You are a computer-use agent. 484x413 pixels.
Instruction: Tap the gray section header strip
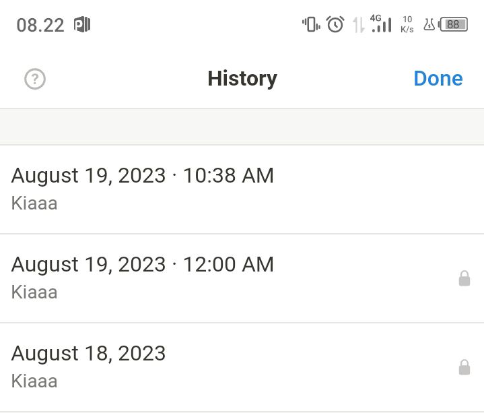[242, 127]
